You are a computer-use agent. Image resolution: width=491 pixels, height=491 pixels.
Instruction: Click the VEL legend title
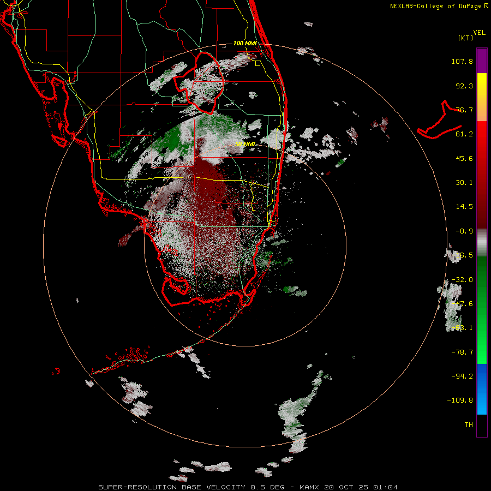(x=479, y=33)
